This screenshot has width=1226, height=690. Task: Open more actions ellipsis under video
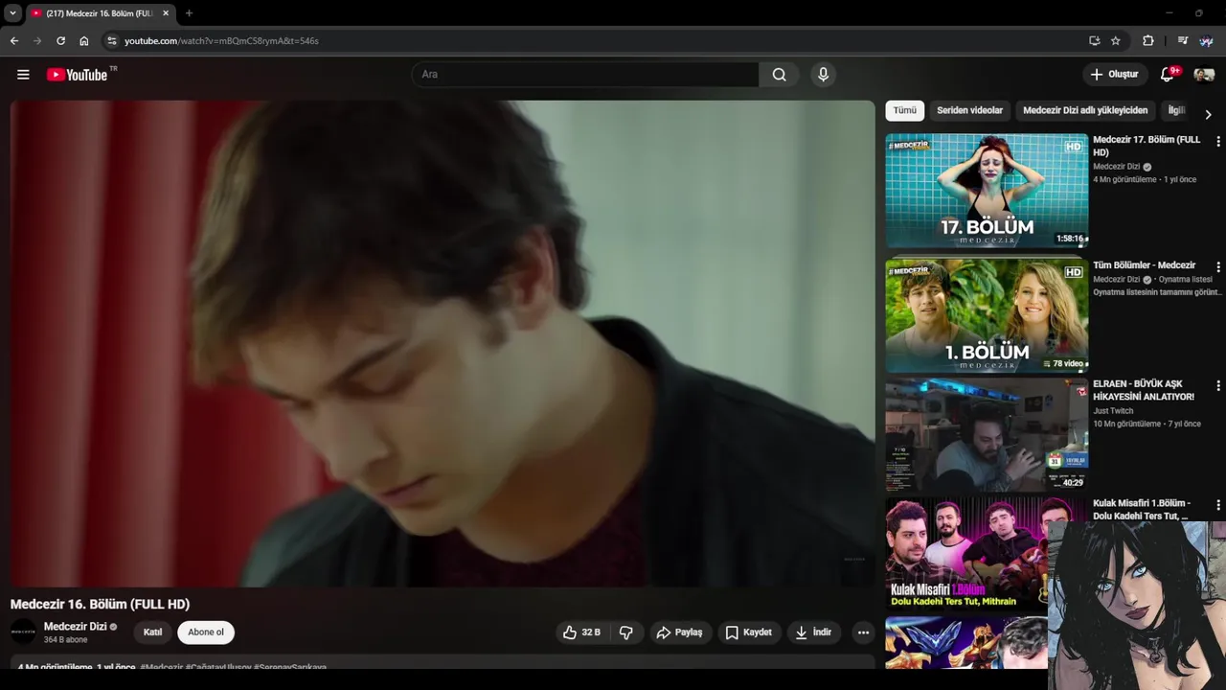(x=863, y=632)
